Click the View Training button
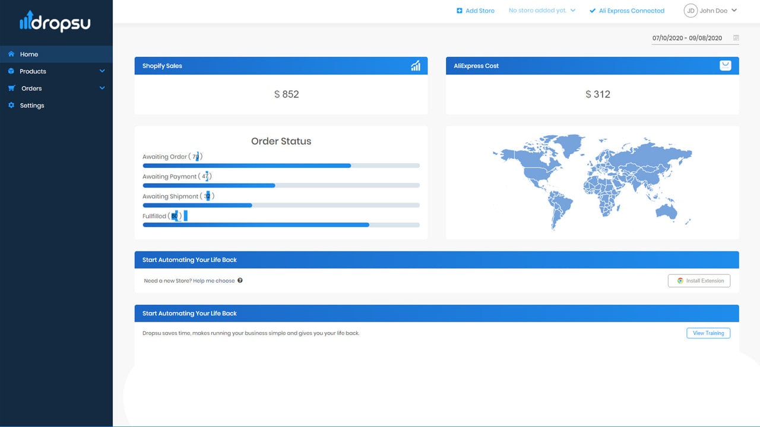The image size is (760, 427). coord(708,333)
